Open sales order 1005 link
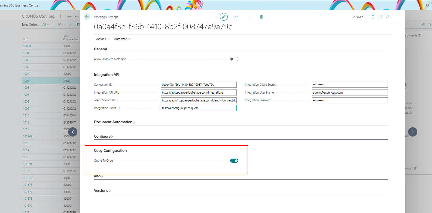432x213 pixels. coord(26,81)
